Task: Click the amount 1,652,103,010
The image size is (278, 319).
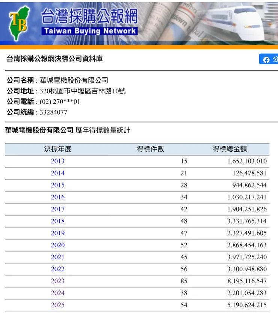Action: click(247, 161)
